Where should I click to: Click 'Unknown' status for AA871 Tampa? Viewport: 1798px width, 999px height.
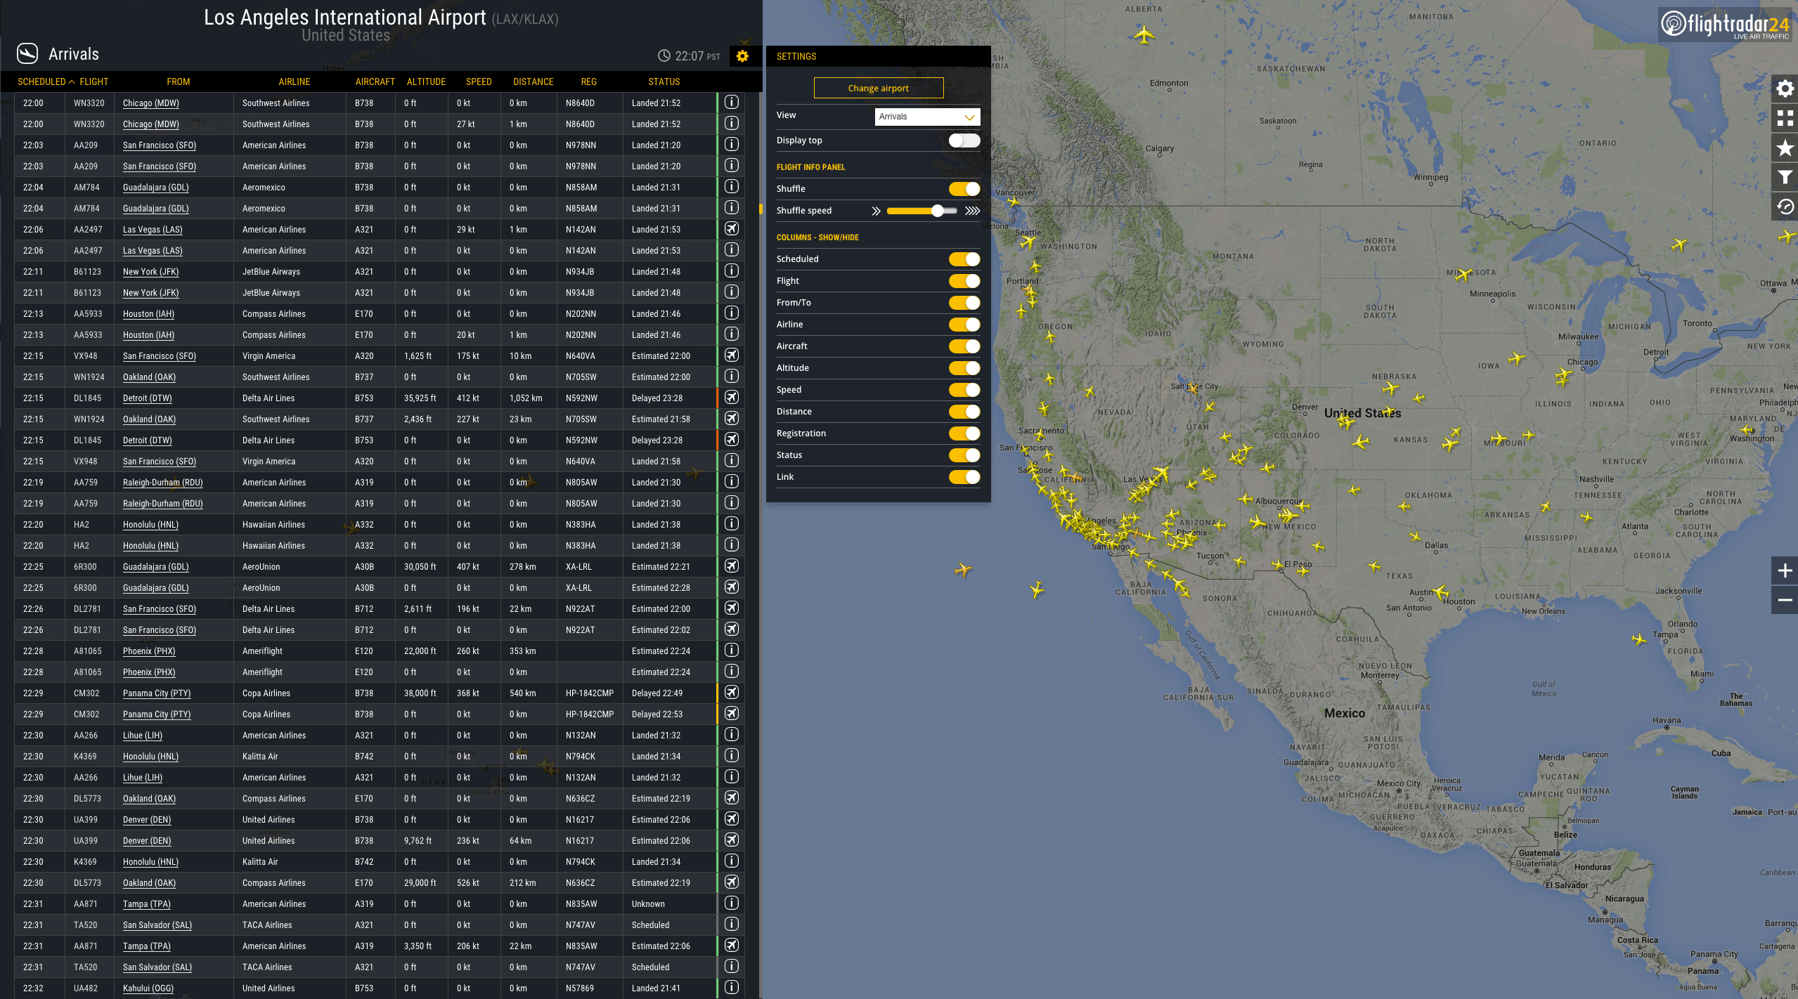[647, 904]
